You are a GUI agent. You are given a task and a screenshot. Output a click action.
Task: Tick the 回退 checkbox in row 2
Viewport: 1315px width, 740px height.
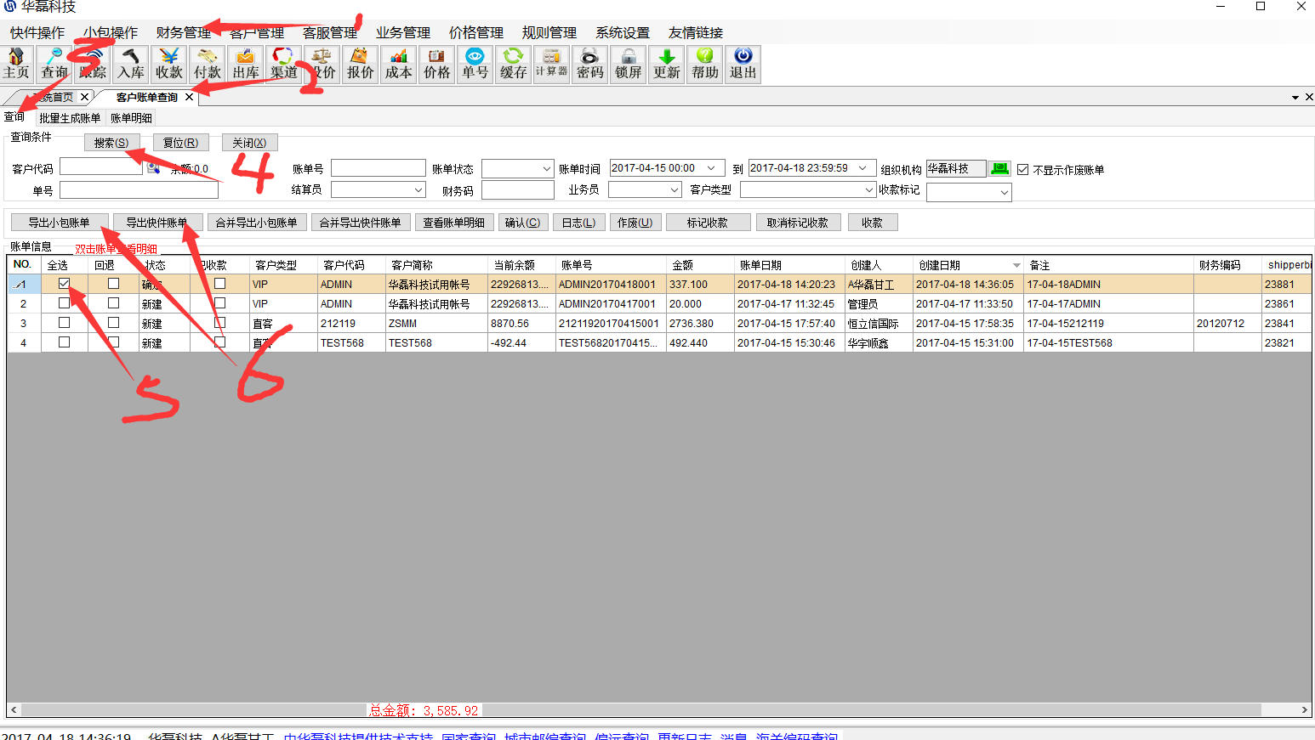tap(113, 303)
